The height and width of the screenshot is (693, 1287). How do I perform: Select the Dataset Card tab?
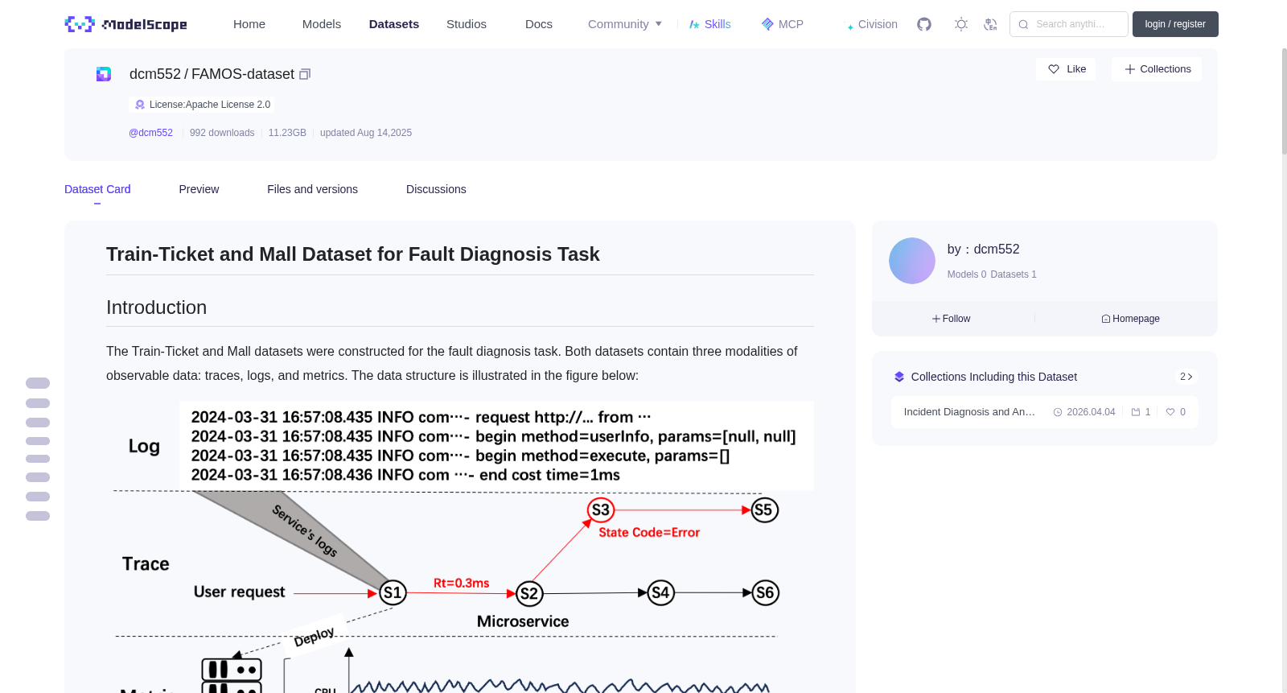[97, 189]
